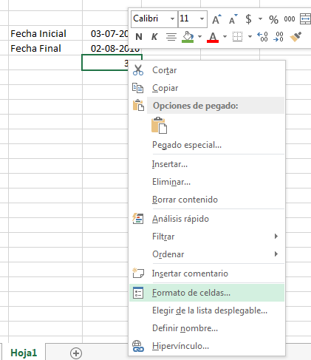Increase font size with the large A
Screen dimensions: 311x360
[216, 19]
